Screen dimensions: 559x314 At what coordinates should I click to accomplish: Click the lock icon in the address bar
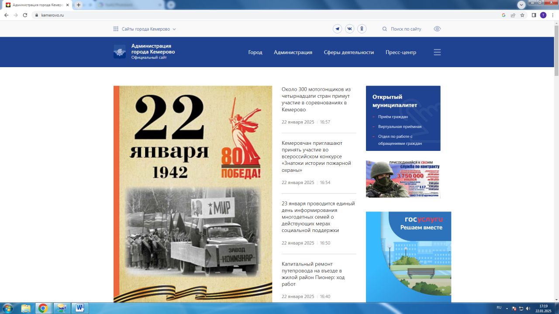(x=37, y=15)
